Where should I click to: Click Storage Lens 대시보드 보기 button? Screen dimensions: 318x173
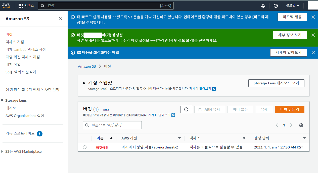point(276,83)
